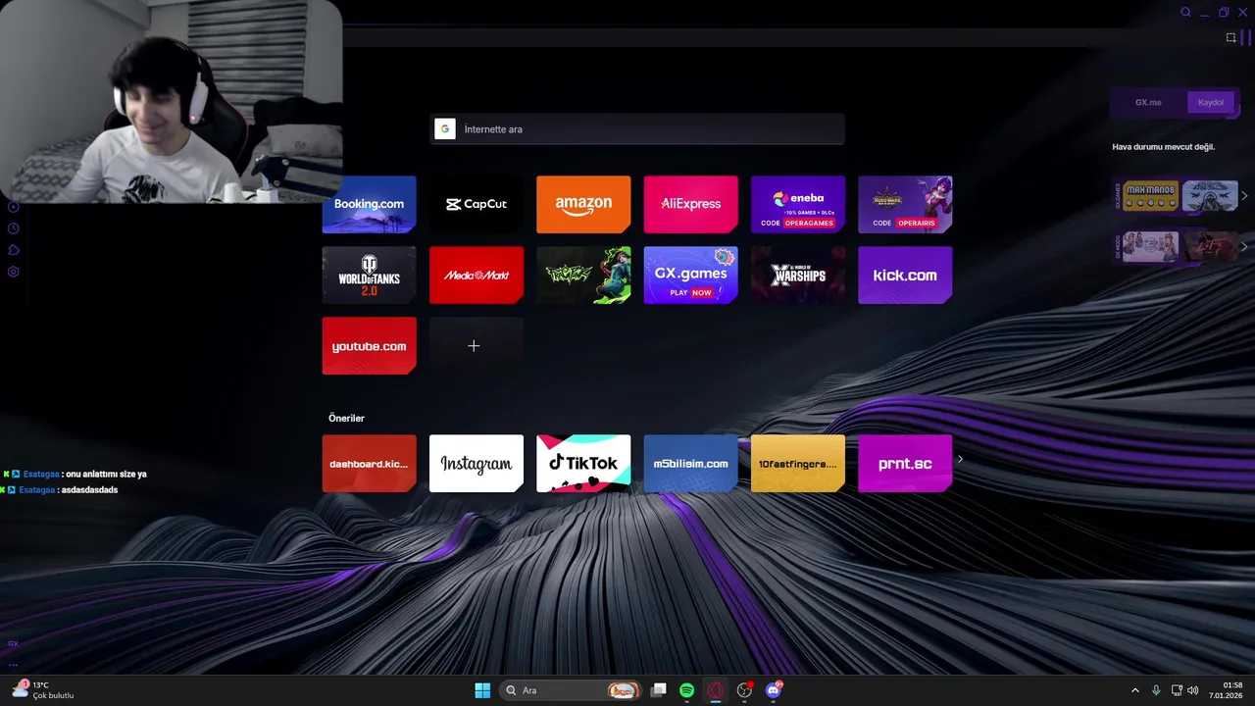Open the dashboard.kick suggestion tile
This screenshot has height=706, width=1255.
coord(369,463)
